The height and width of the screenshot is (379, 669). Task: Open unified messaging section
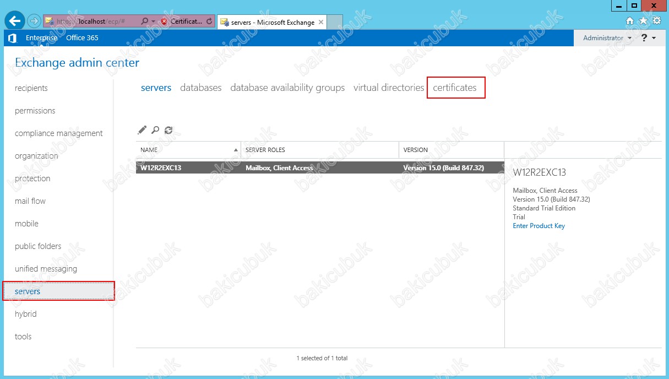pos(46,269)
